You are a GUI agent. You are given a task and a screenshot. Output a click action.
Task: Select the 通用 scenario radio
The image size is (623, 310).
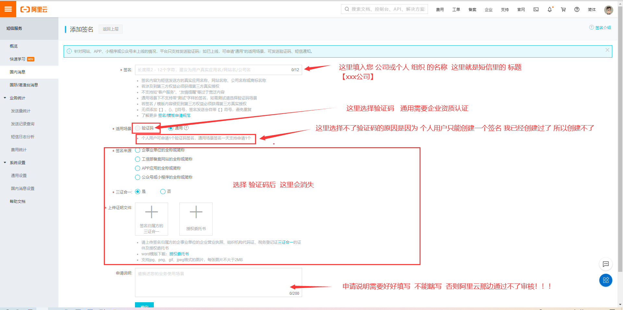(x=171, y=128)
